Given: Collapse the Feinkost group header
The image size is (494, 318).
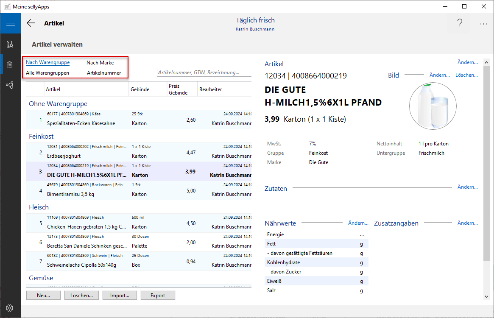Looking at the screenshot, I should [42, 137].
